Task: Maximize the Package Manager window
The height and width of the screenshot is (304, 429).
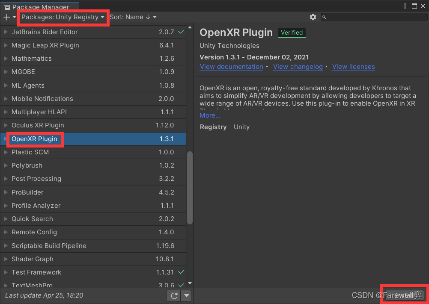Action: point(414,6)
